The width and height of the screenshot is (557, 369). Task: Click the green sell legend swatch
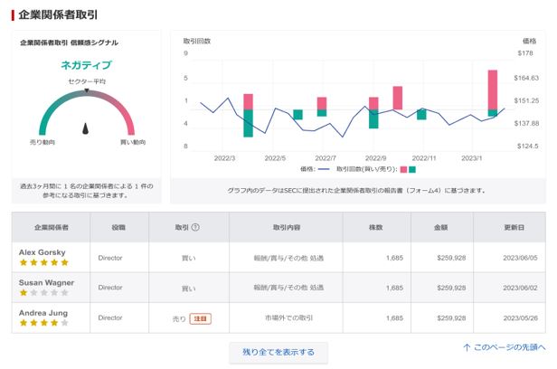click(x=412, y=169)
